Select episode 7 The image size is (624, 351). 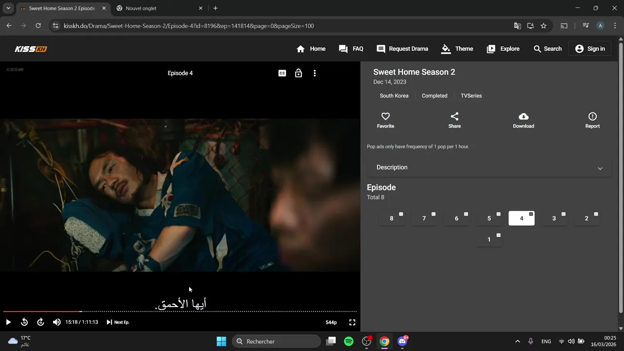pos(424,218)
